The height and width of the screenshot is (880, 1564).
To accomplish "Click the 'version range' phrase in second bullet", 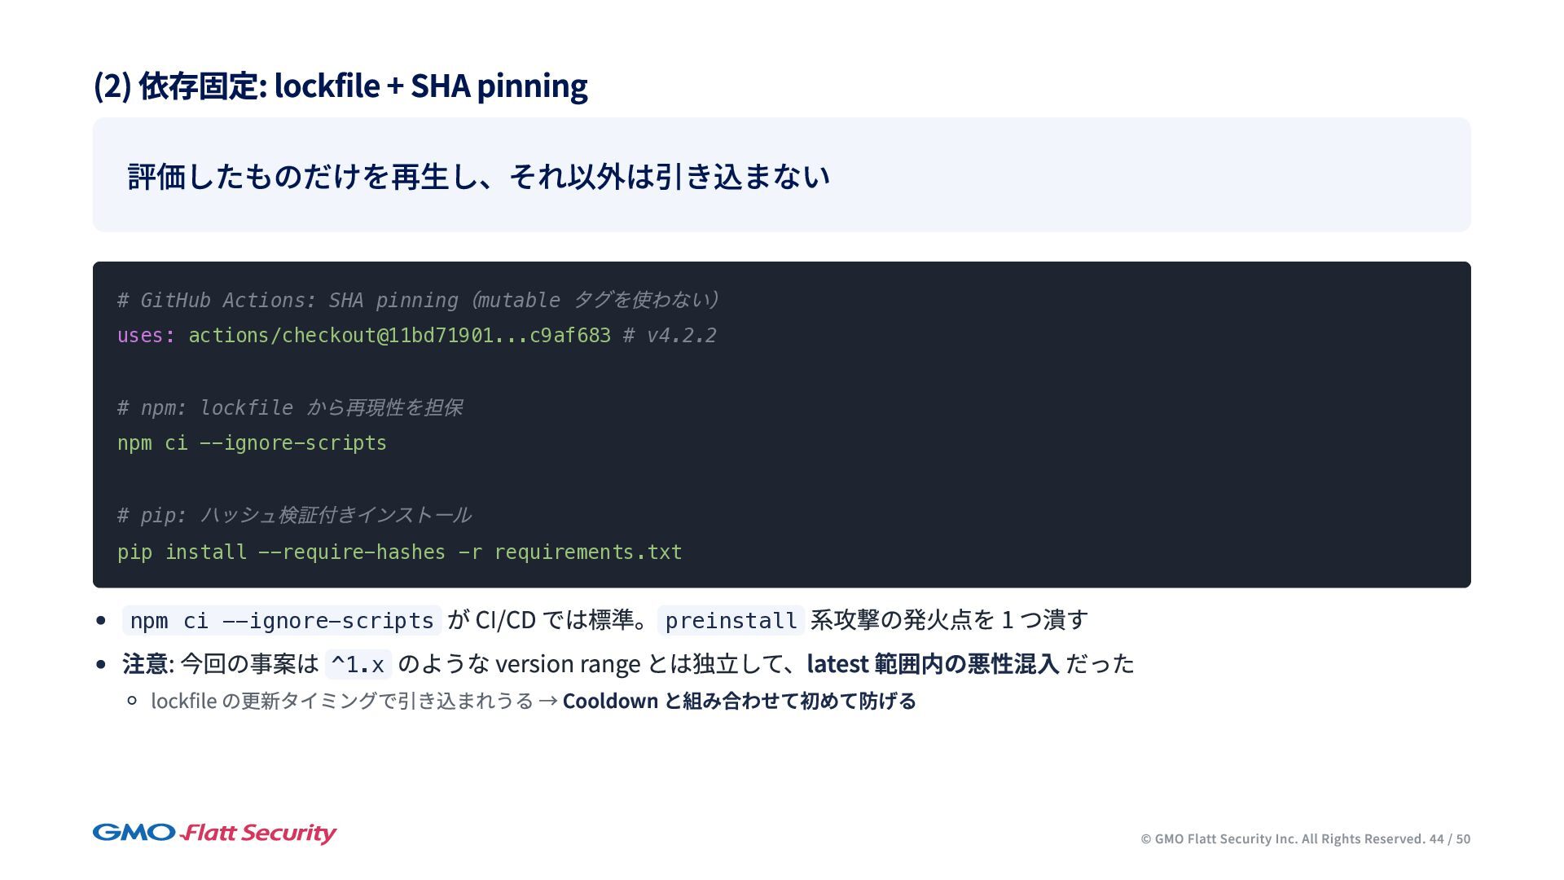I will pyautogui.click(x=568, y=664).
